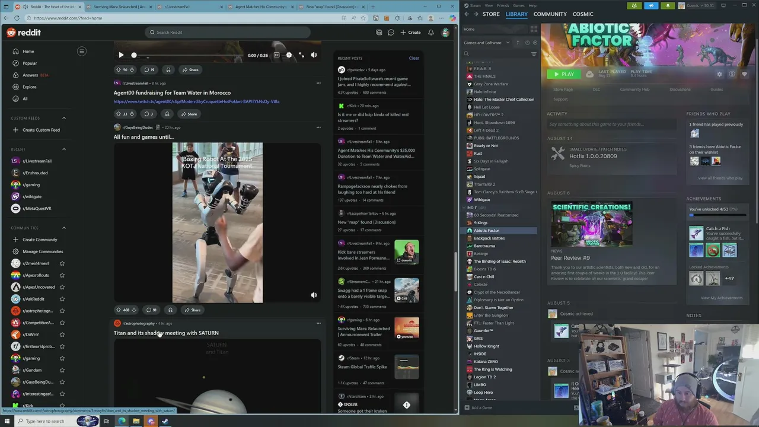Open Reddit notifications bell
The image size is (759, 427).
[431, 32]
